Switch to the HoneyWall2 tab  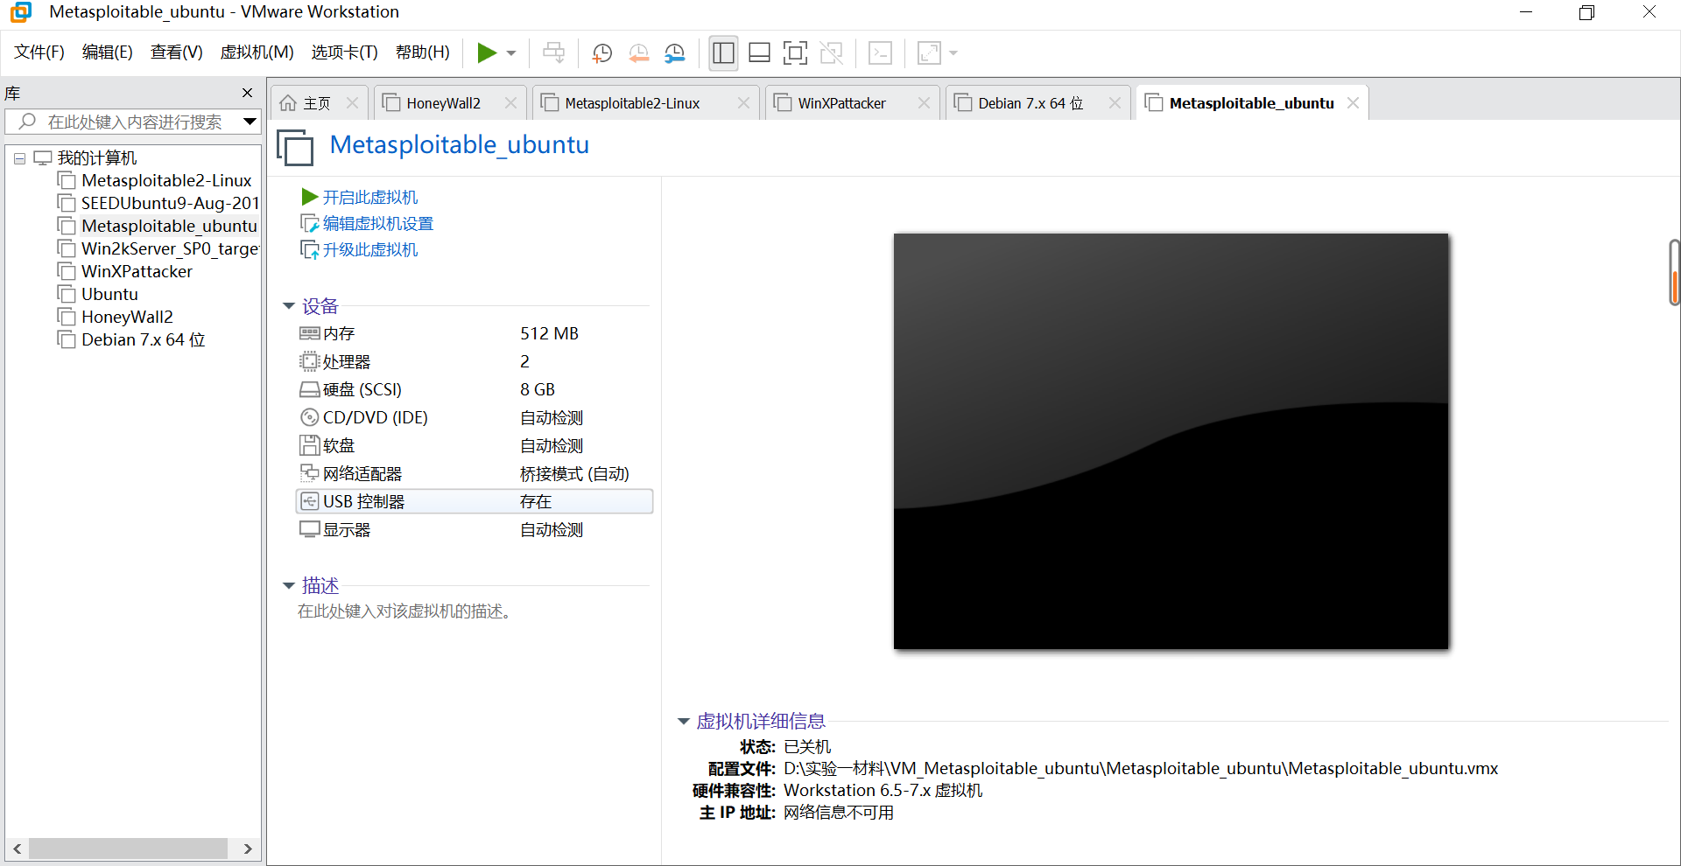(442, 103)
